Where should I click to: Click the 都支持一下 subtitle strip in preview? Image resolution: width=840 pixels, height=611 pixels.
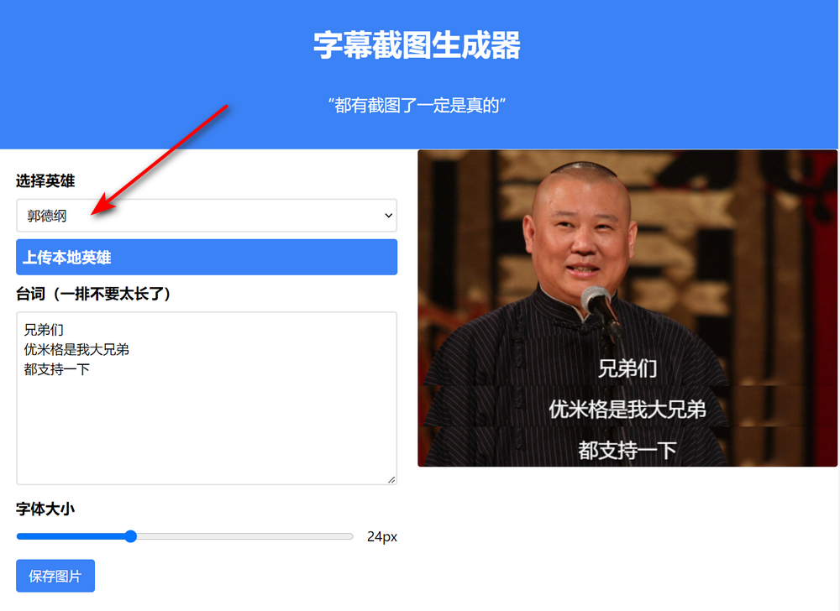coord(627,450)
